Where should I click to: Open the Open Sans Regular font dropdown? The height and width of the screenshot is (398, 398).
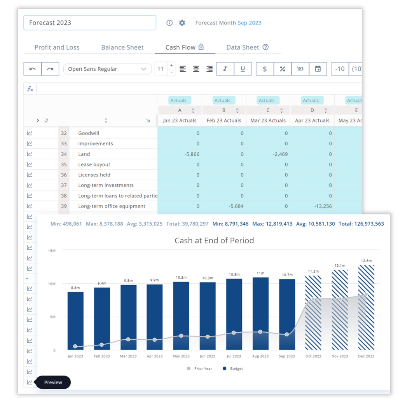pyautogui.click(x=107, y=69)
